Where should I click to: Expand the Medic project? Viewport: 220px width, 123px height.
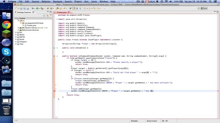point(16,35)
